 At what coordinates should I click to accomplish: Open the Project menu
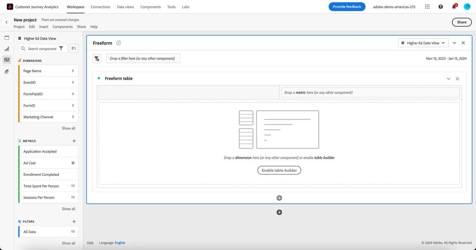(x=19, y=27)
